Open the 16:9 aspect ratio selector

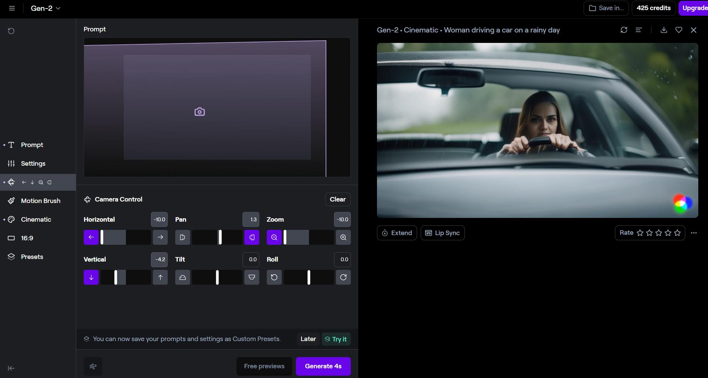(x=27, y=238)
